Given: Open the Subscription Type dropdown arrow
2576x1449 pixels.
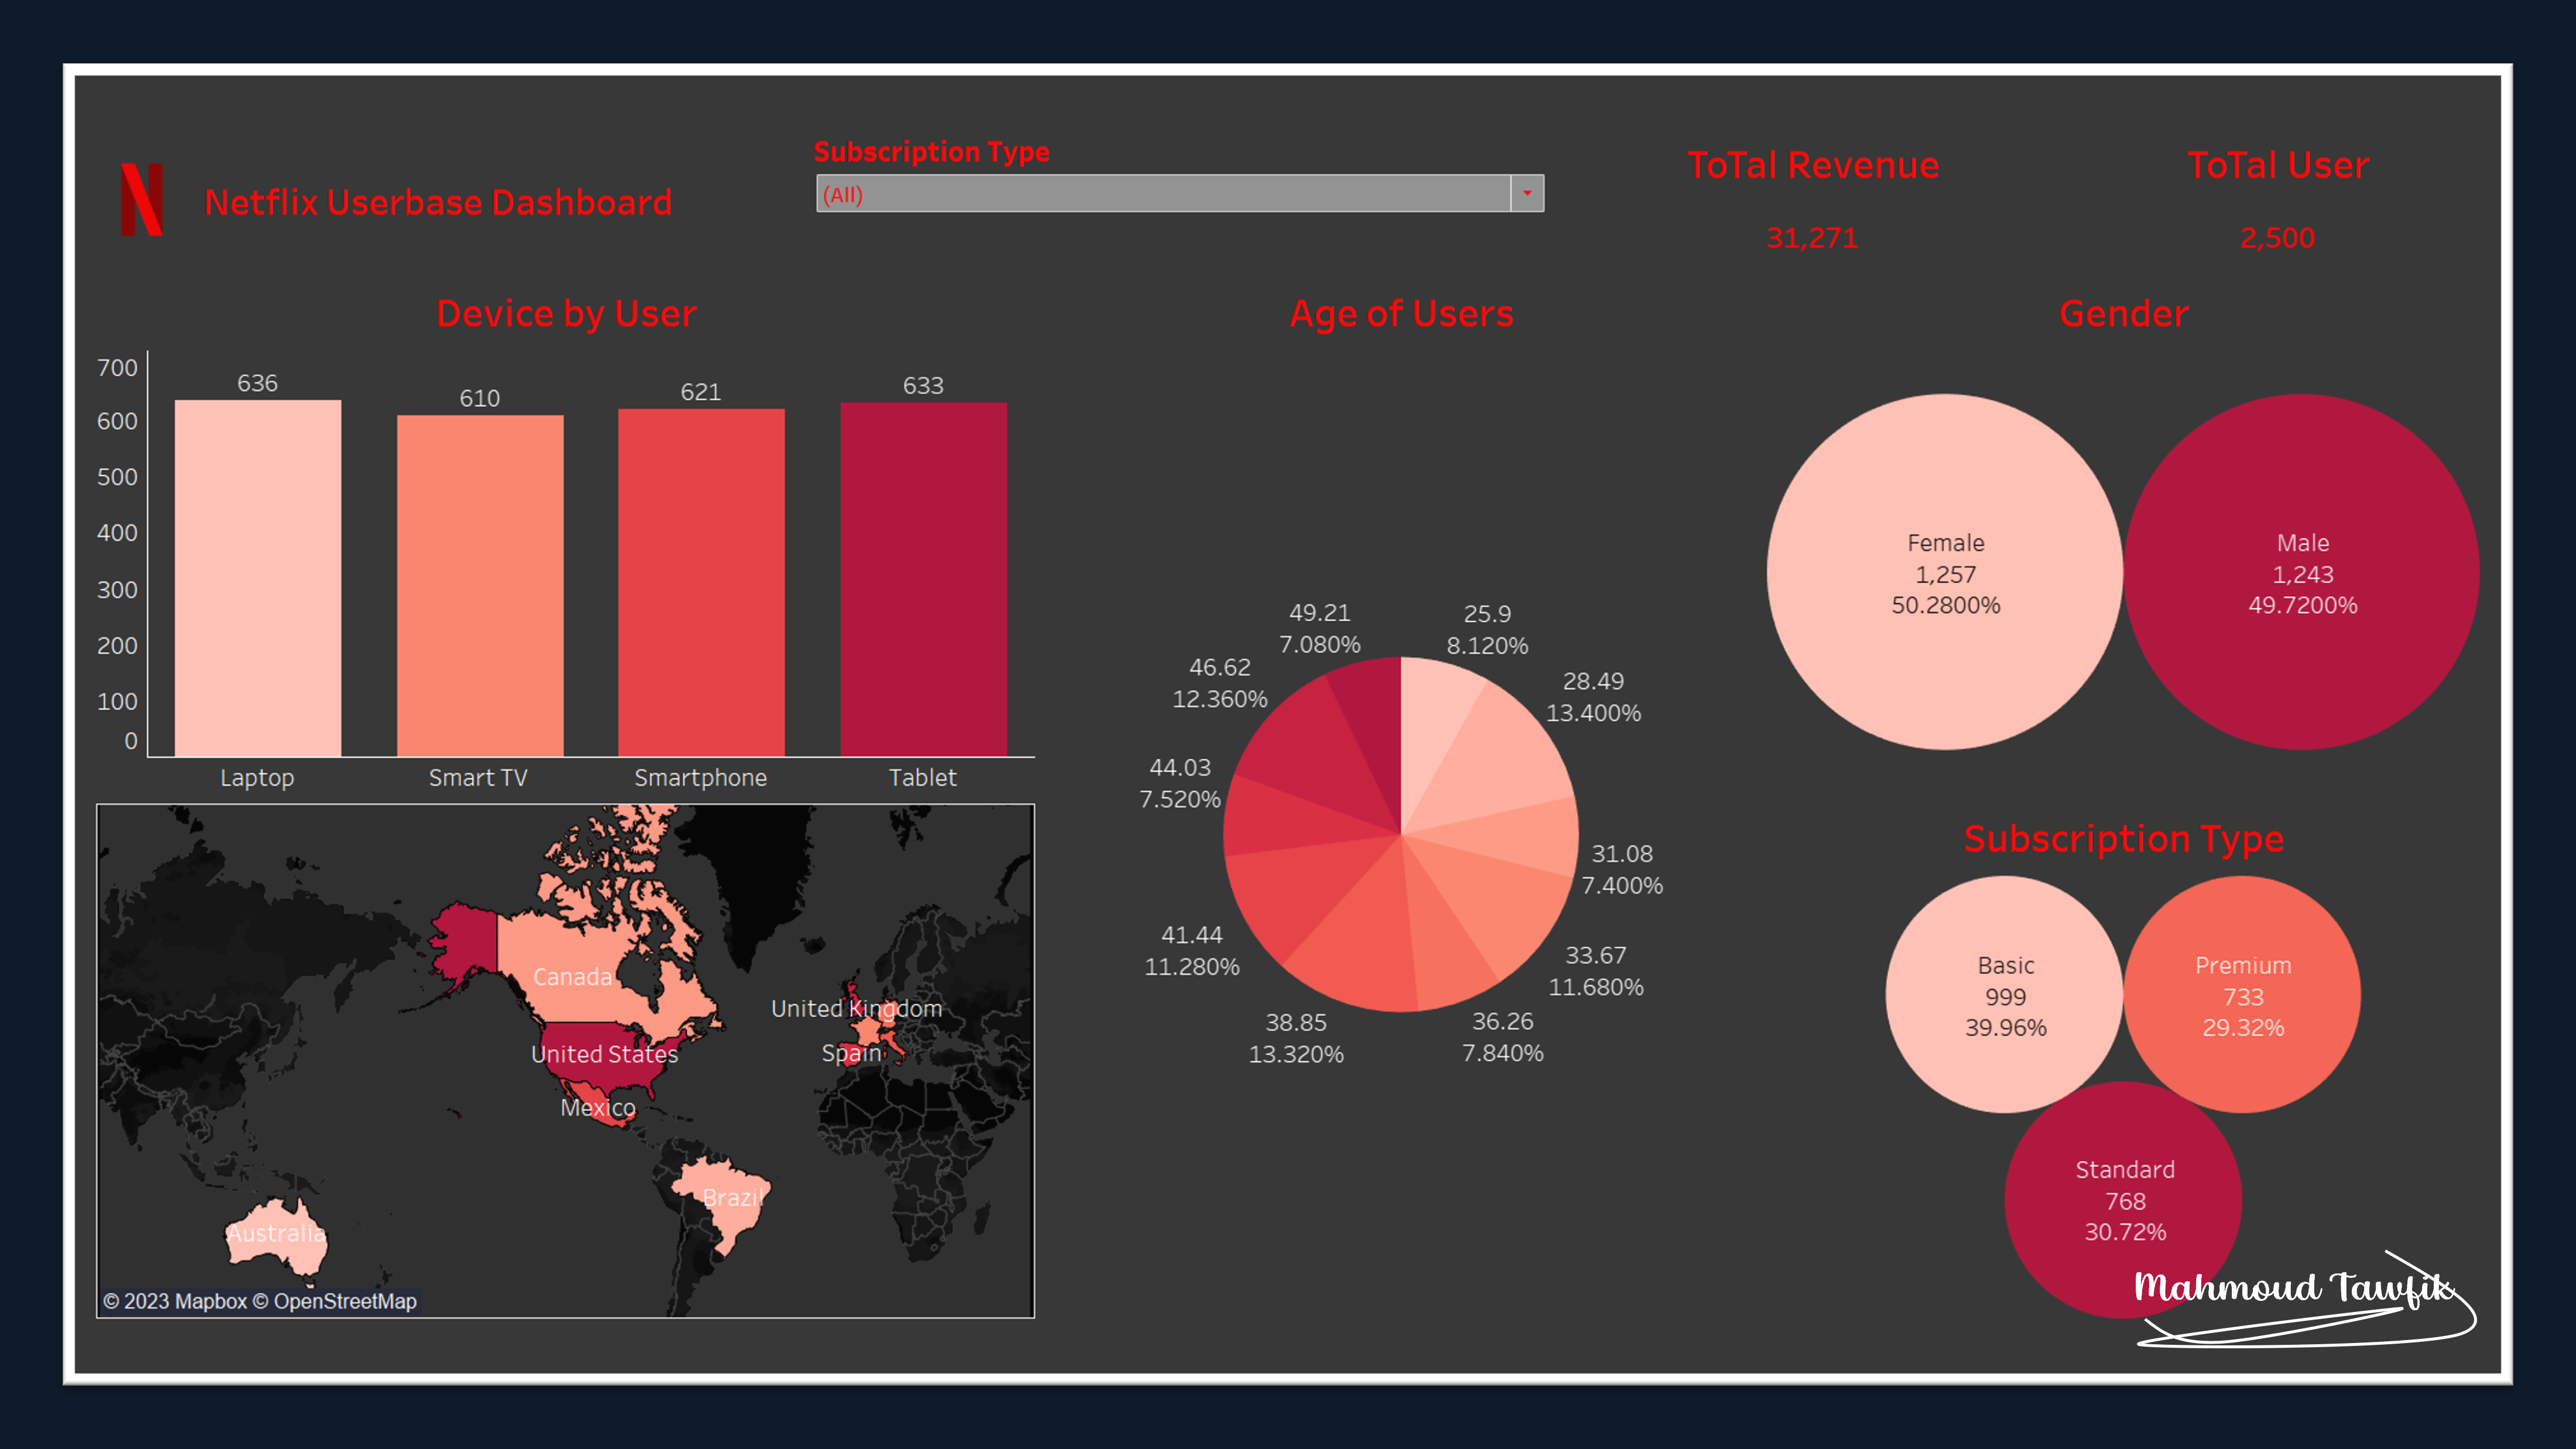Looking at the screenshot, I should point(1526,193).
